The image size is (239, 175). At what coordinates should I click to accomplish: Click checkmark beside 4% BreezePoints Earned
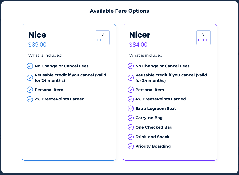(131, 99)
